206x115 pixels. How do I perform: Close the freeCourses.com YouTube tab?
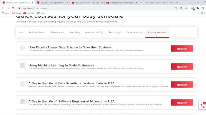point(102,3)
